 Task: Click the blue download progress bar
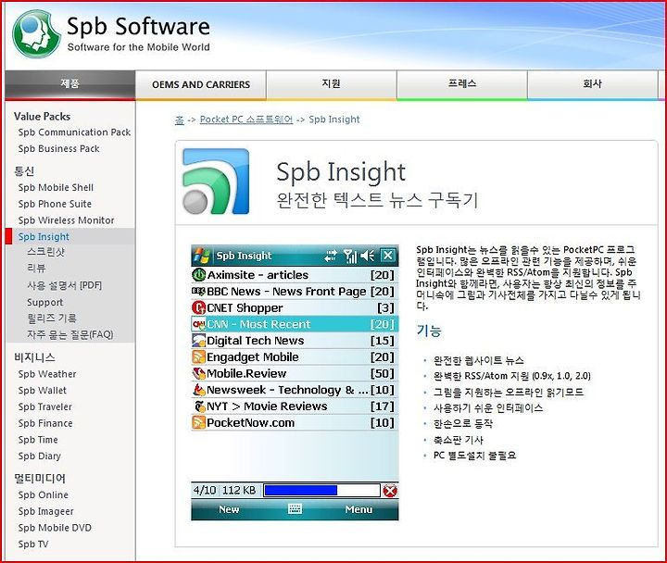(321, 490)
